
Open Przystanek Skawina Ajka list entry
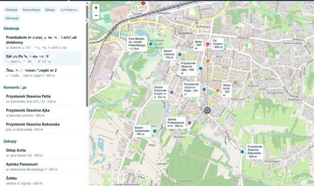coord(42,112)
